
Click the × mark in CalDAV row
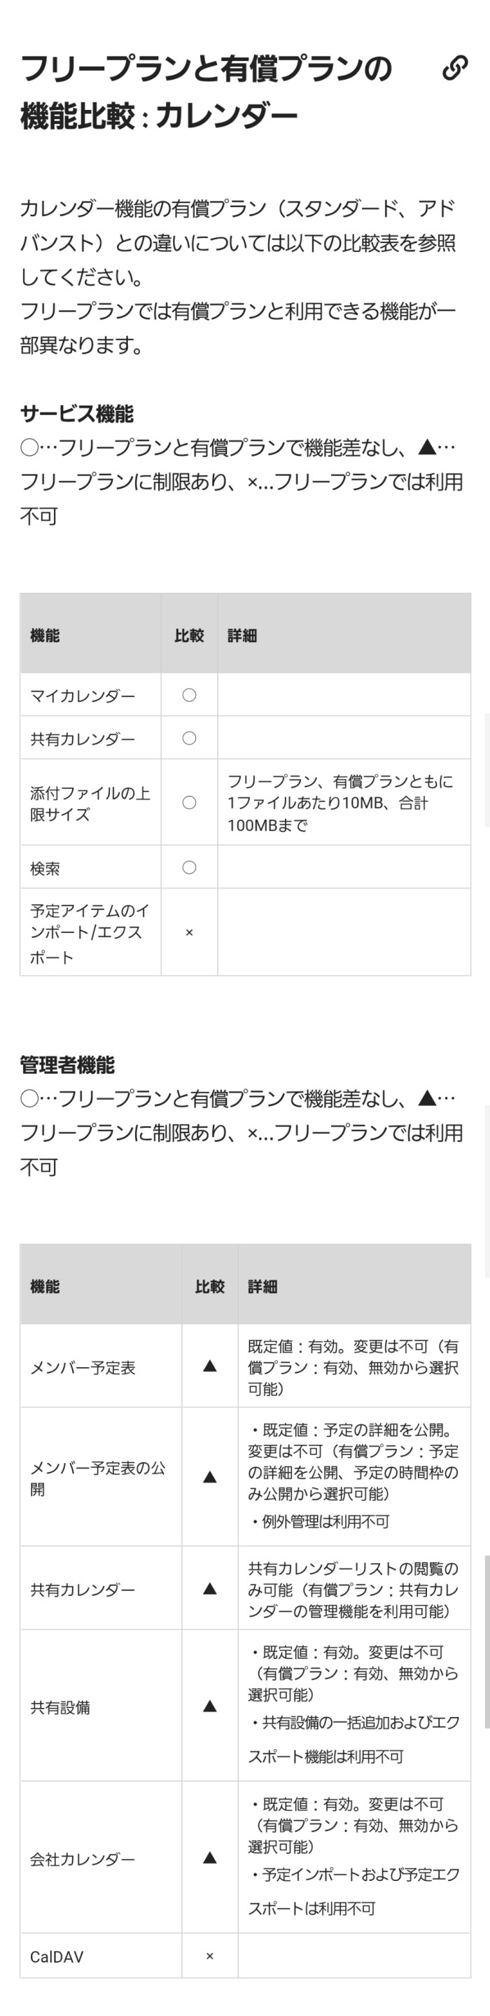[209, 1956]
